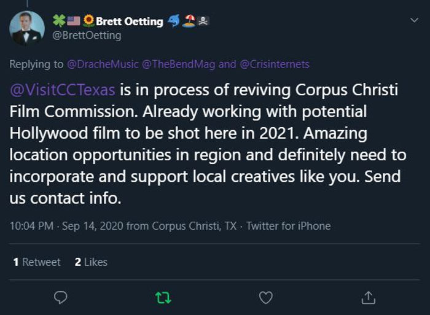Screen dimensions: 430x315
Task: Go to the @Crisinternets profile
Action: click(x=273, y=64)
